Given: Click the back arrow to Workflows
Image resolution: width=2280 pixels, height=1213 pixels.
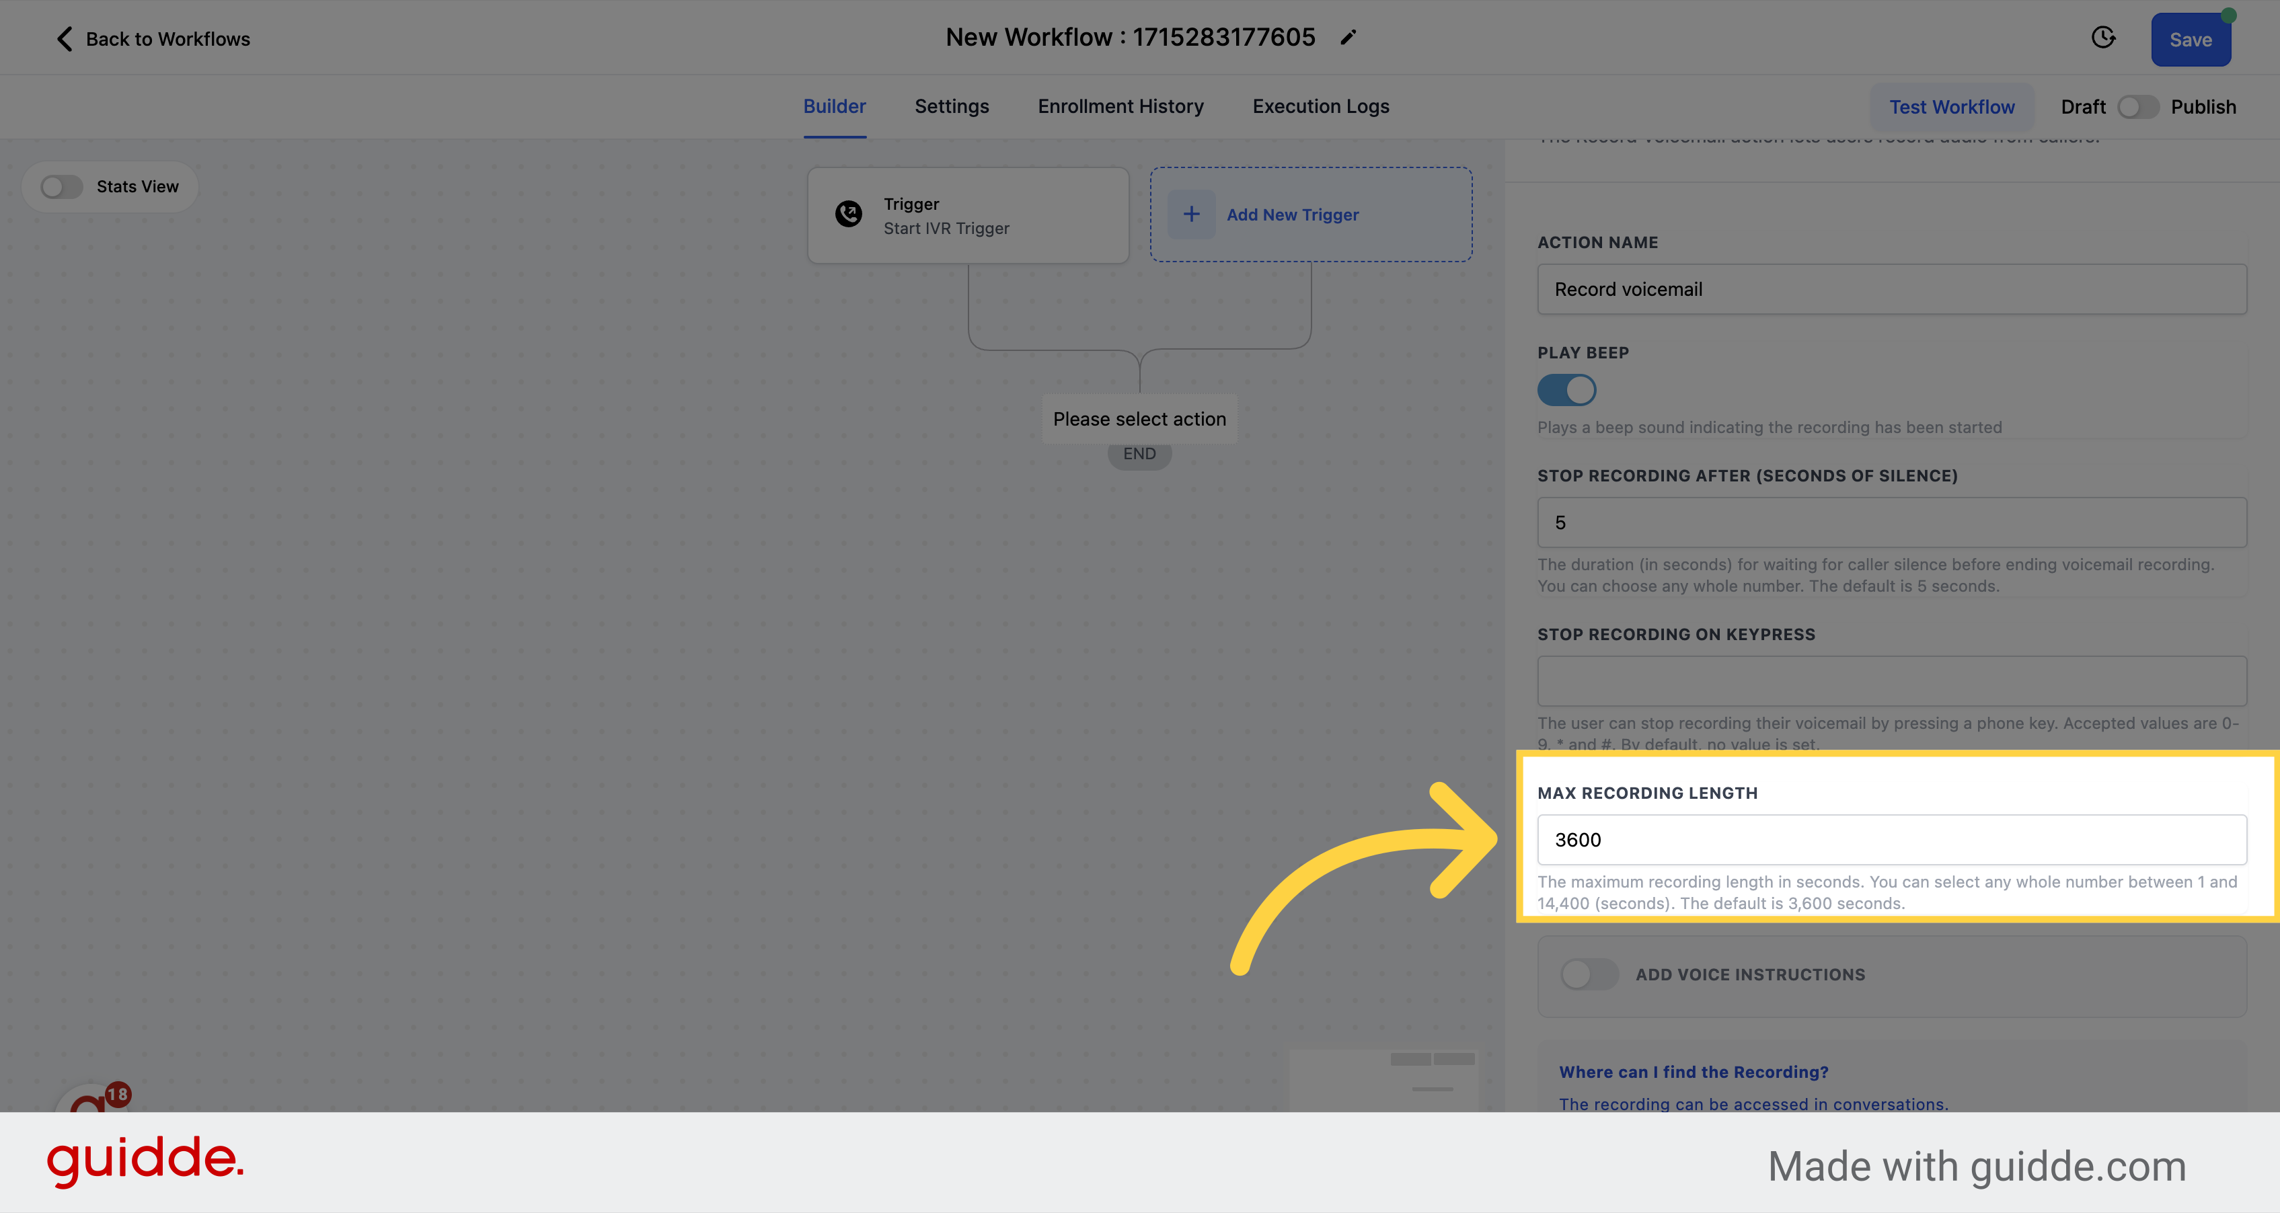Looking at the screenshot, I should [x=62, y=38].
